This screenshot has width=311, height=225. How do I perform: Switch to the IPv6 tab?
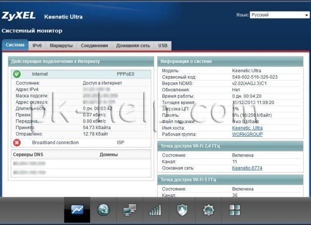37,46
